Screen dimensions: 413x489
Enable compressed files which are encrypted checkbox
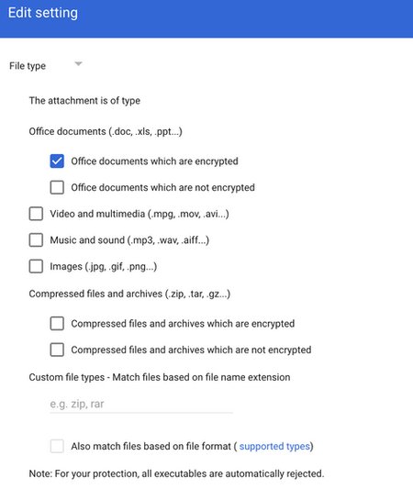pyautogui.click(x=57, y=324)
